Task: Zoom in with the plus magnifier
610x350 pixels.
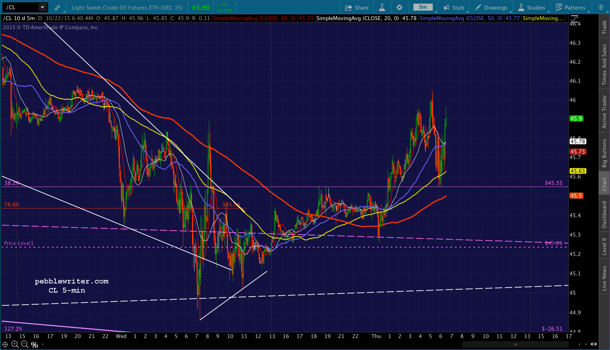Action: click(15, 344)
